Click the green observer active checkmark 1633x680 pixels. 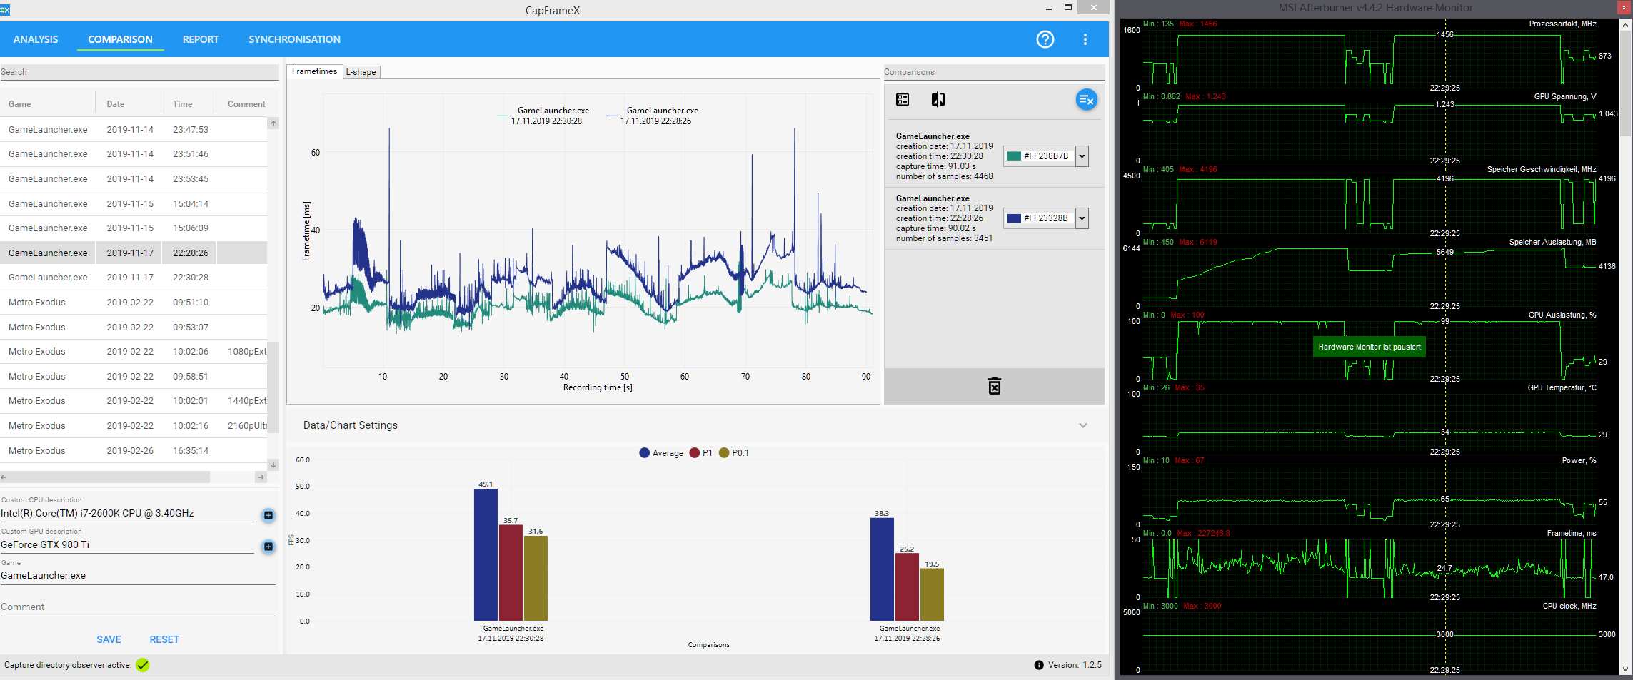pos(143,665)
